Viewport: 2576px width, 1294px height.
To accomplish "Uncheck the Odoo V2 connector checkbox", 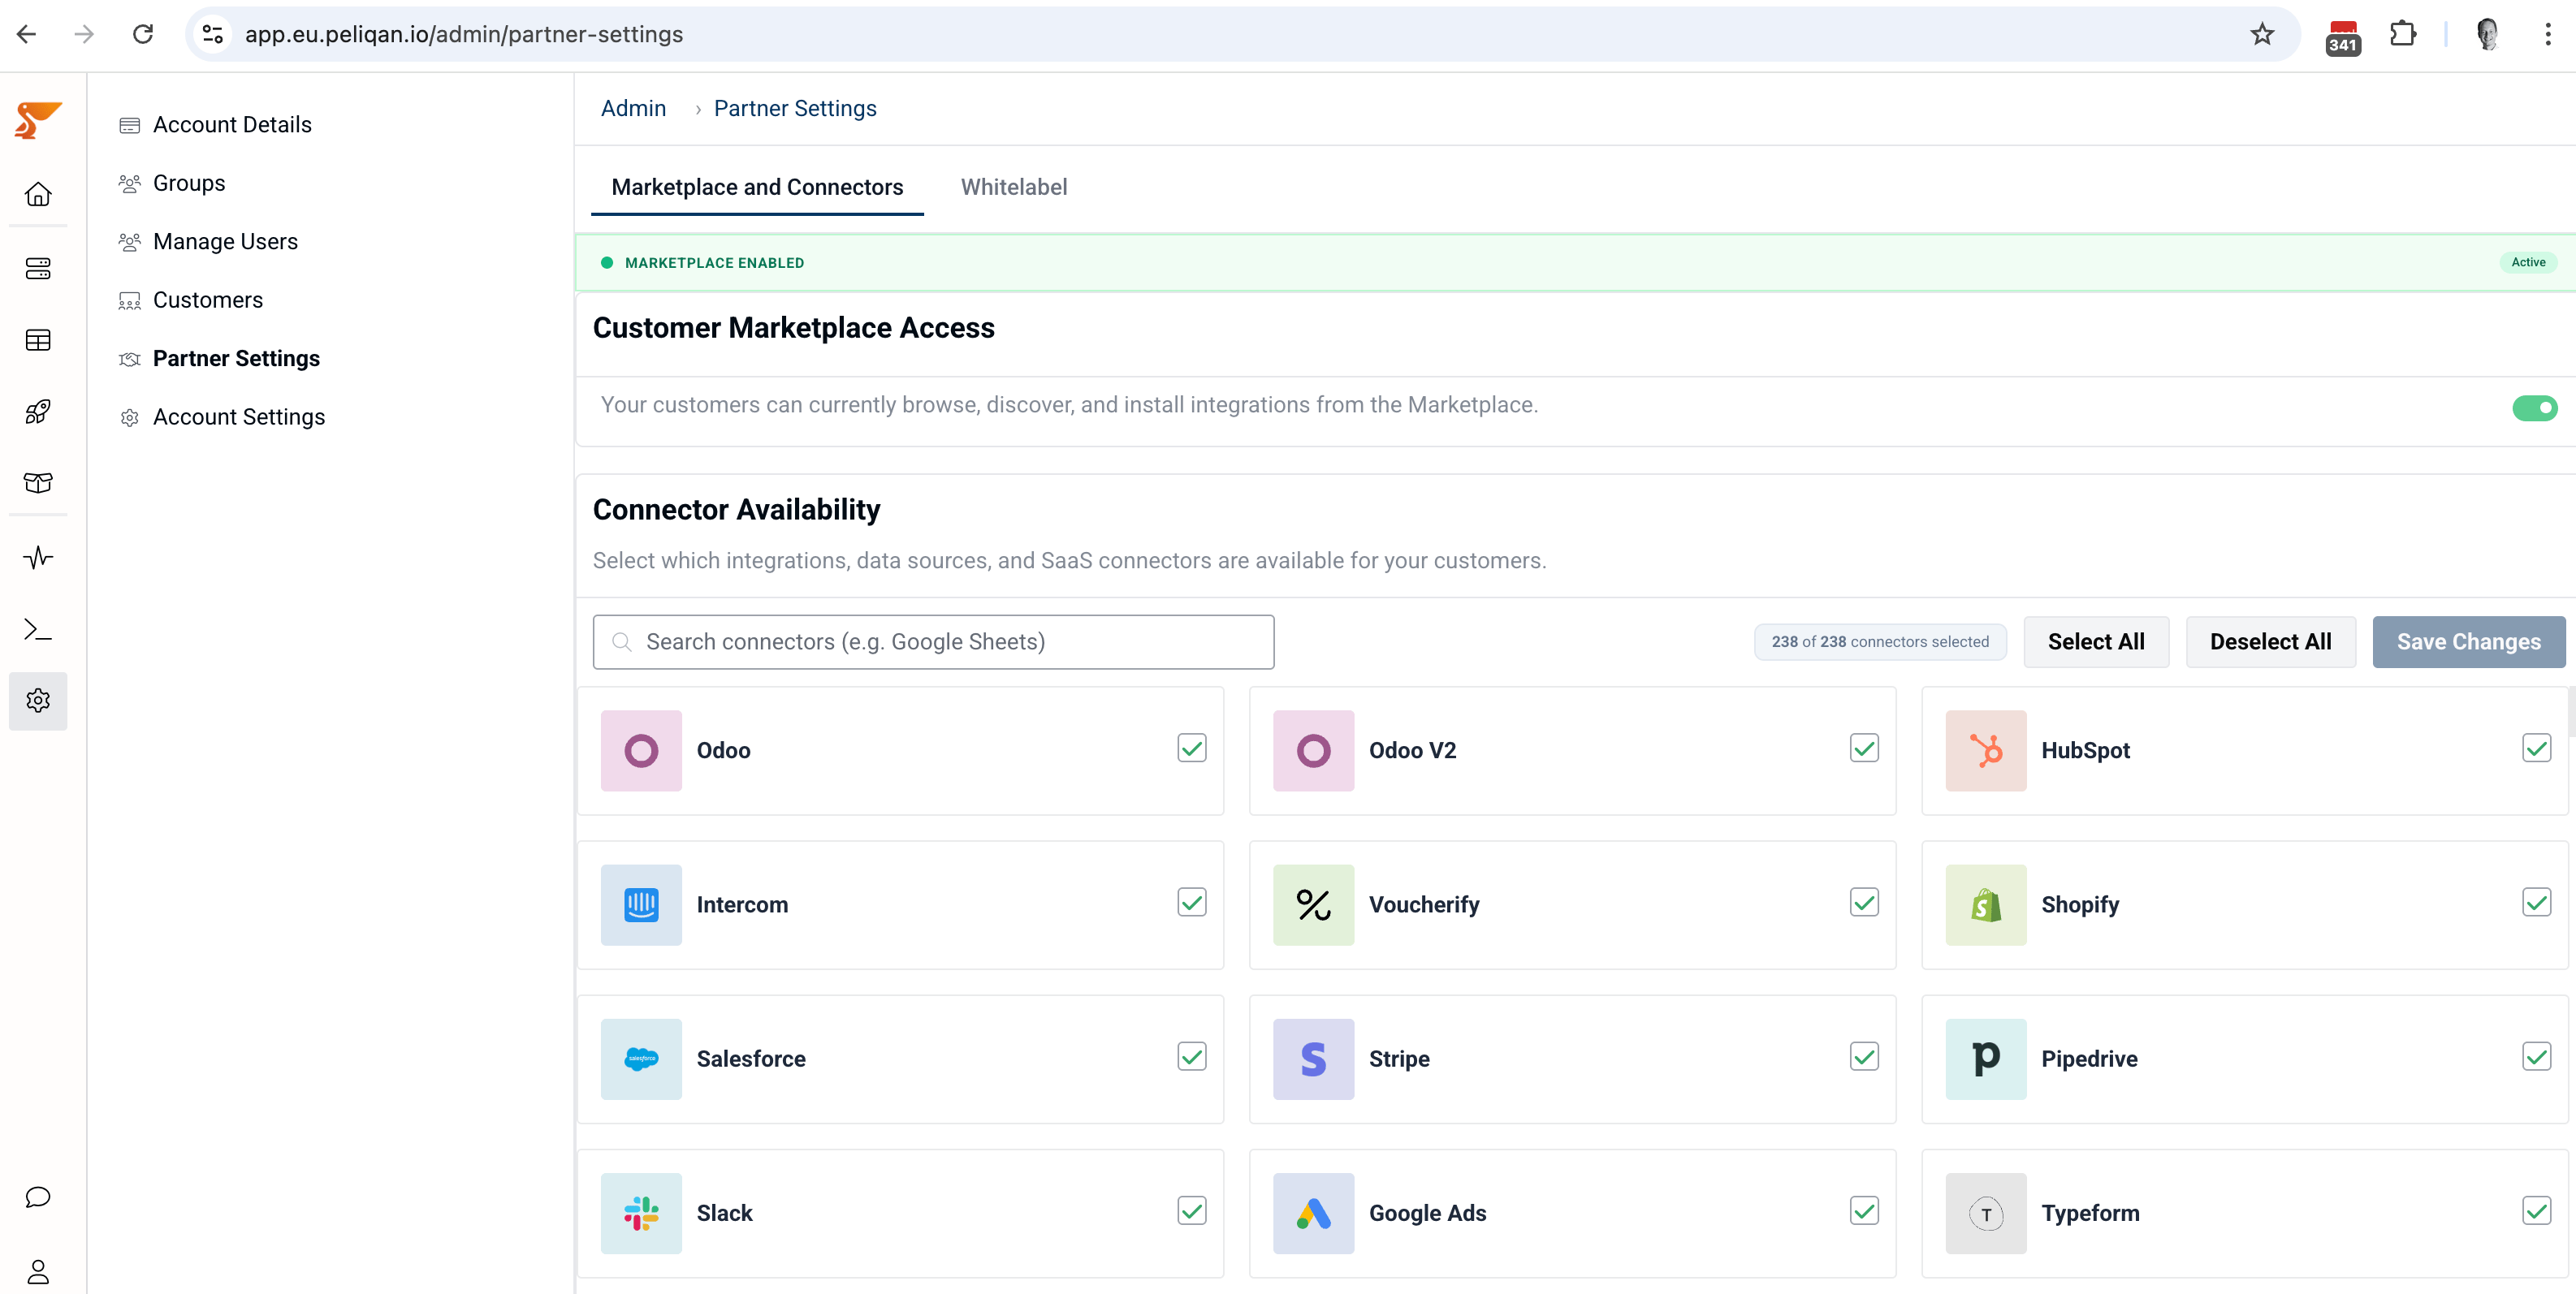I will [x=1864, y=748].
